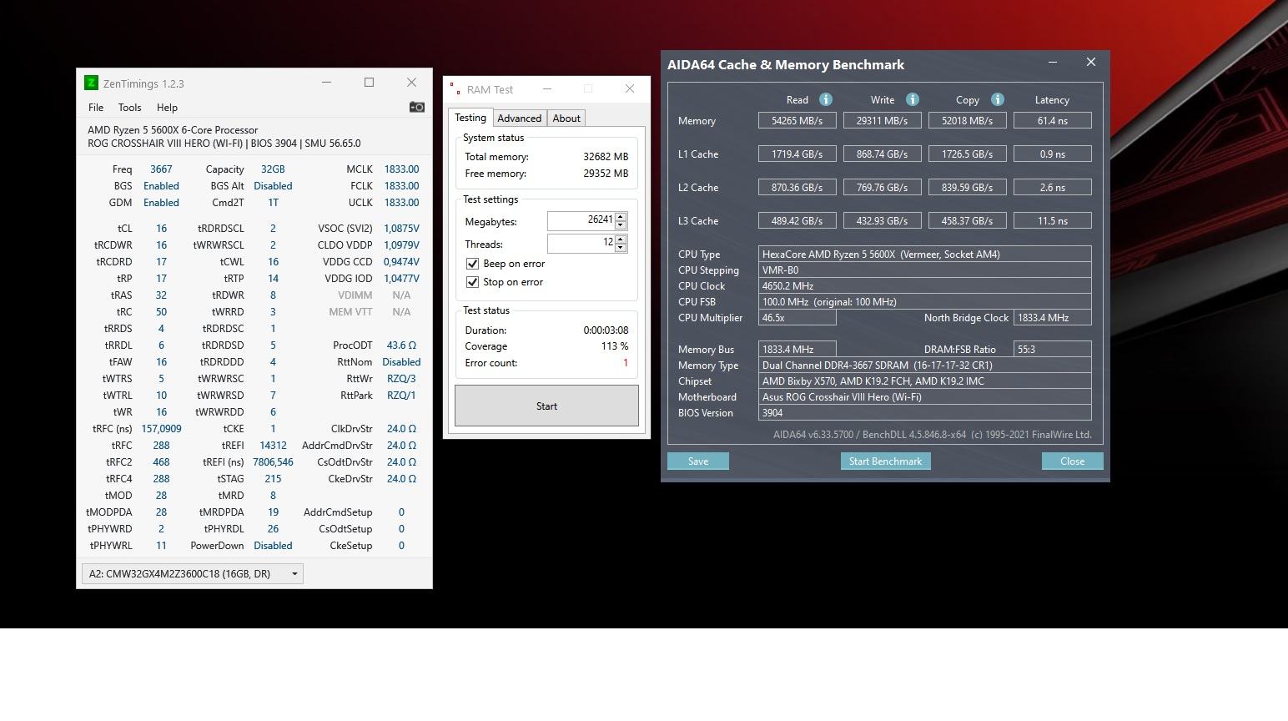Click the L2 Cache write value 769.76 GB/s

tap(882, 188)
